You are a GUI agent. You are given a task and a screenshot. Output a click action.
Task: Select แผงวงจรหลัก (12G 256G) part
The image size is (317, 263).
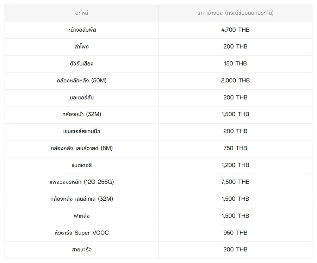82,182
